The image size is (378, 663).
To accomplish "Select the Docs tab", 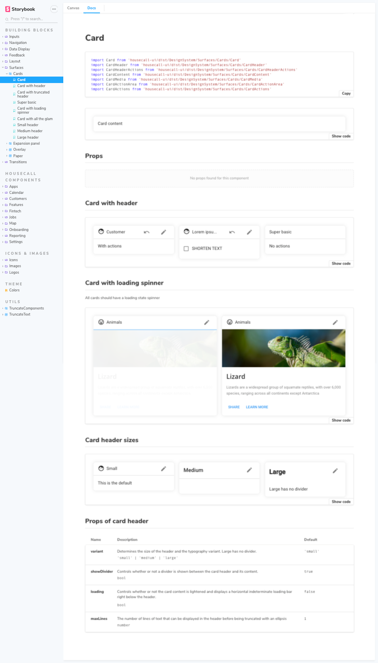I will (92, 8).
